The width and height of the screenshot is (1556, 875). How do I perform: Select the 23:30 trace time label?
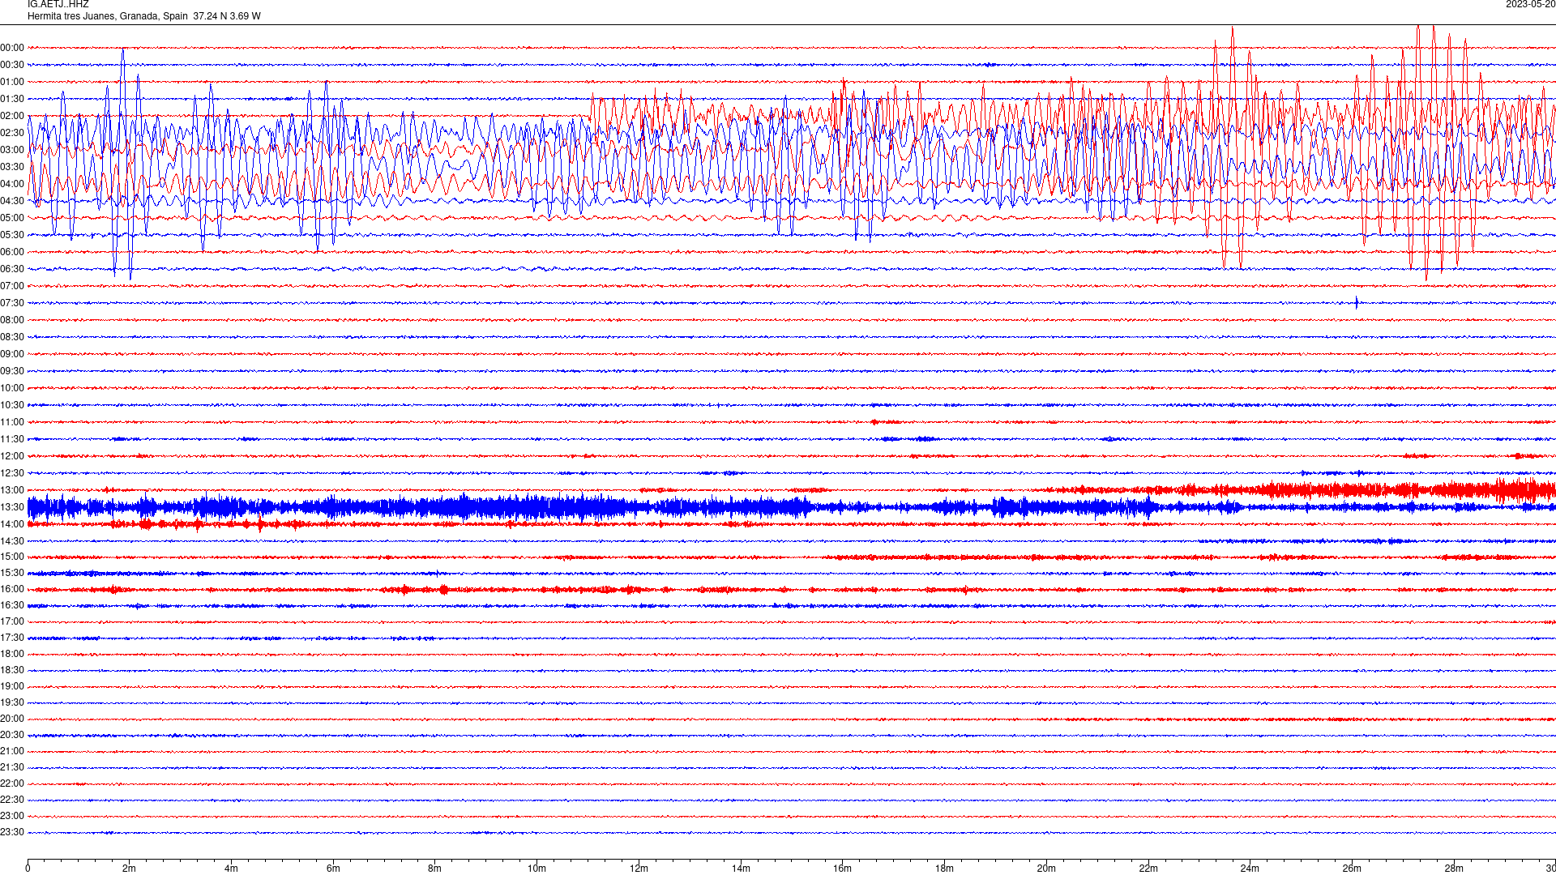point(12,832)
